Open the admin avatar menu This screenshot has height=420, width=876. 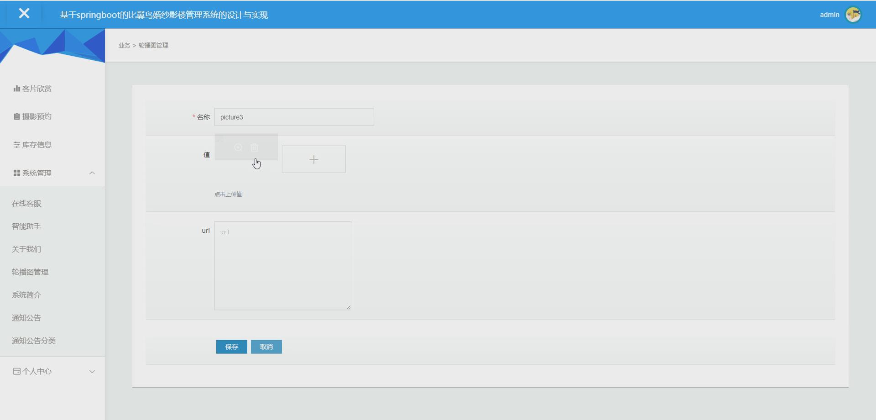[853, 15]
